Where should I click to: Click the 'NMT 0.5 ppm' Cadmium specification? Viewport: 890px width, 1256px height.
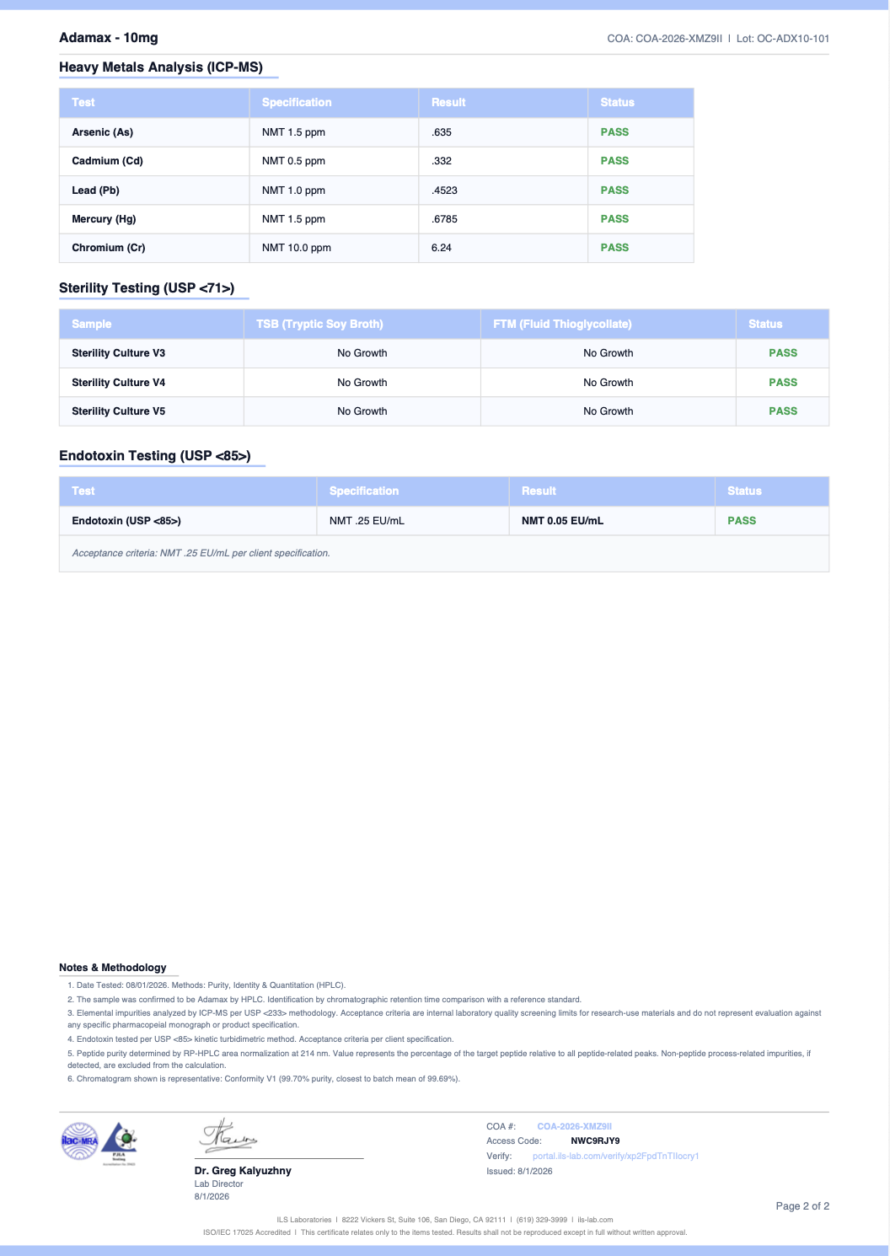[293, 161]
